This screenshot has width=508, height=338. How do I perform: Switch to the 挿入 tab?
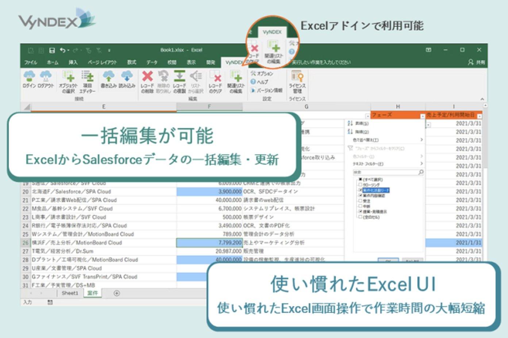[x=73, y=62]
